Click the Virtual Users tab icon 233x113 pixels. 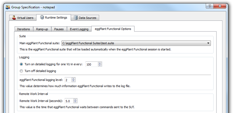pyautogui.click(x=14, y=18)
